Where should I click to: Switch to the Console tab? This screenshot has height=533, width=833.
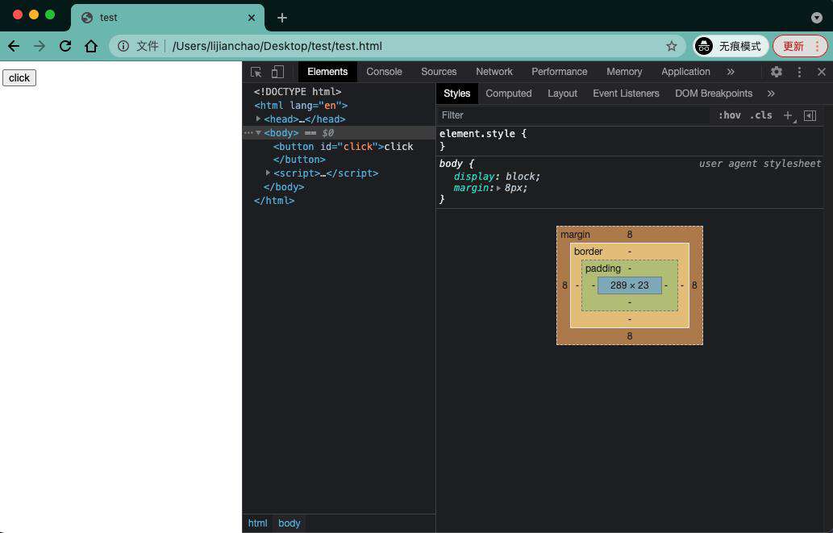pyautogui.click(x=384, y=72)
